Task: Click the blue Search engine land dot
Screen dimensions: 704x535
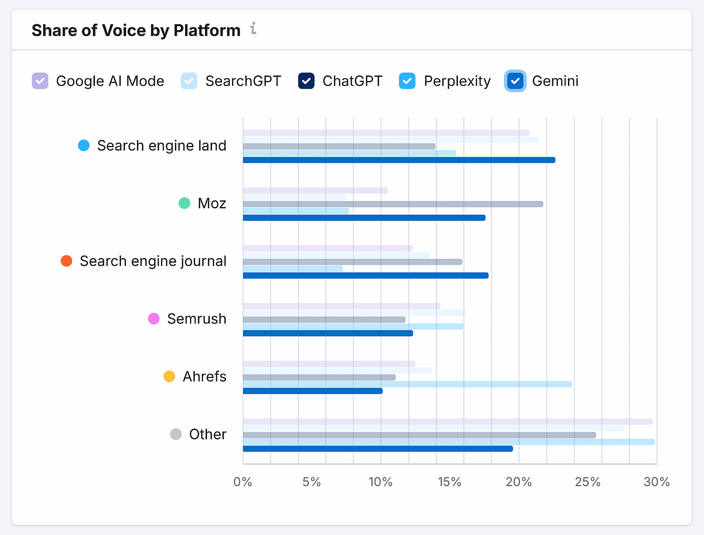Action: (84, 145)
